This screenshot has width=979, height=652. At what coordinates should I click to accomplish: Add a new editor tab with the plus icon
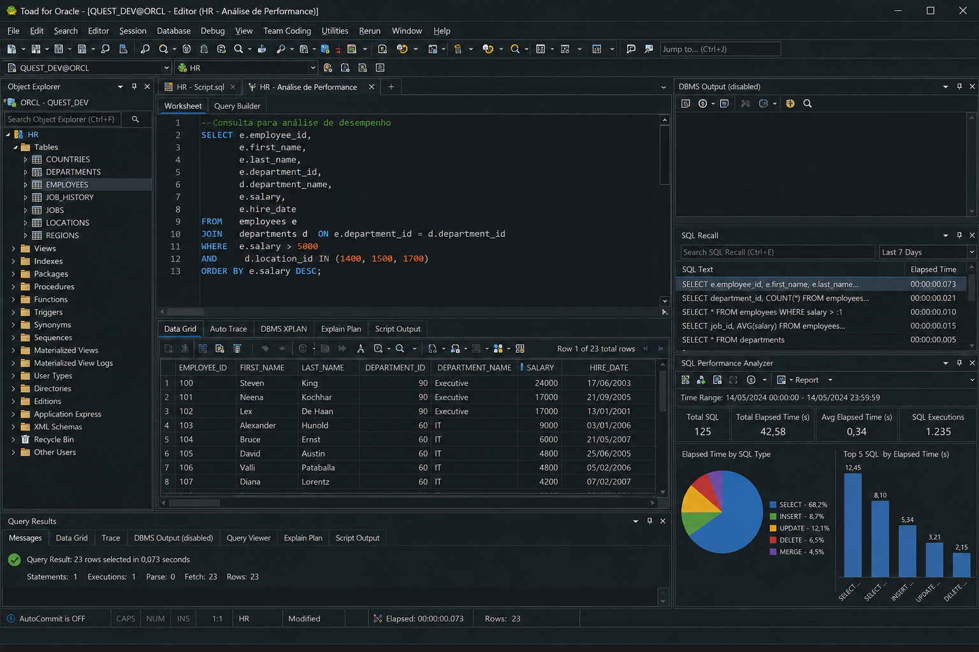(x=391, y=87)
